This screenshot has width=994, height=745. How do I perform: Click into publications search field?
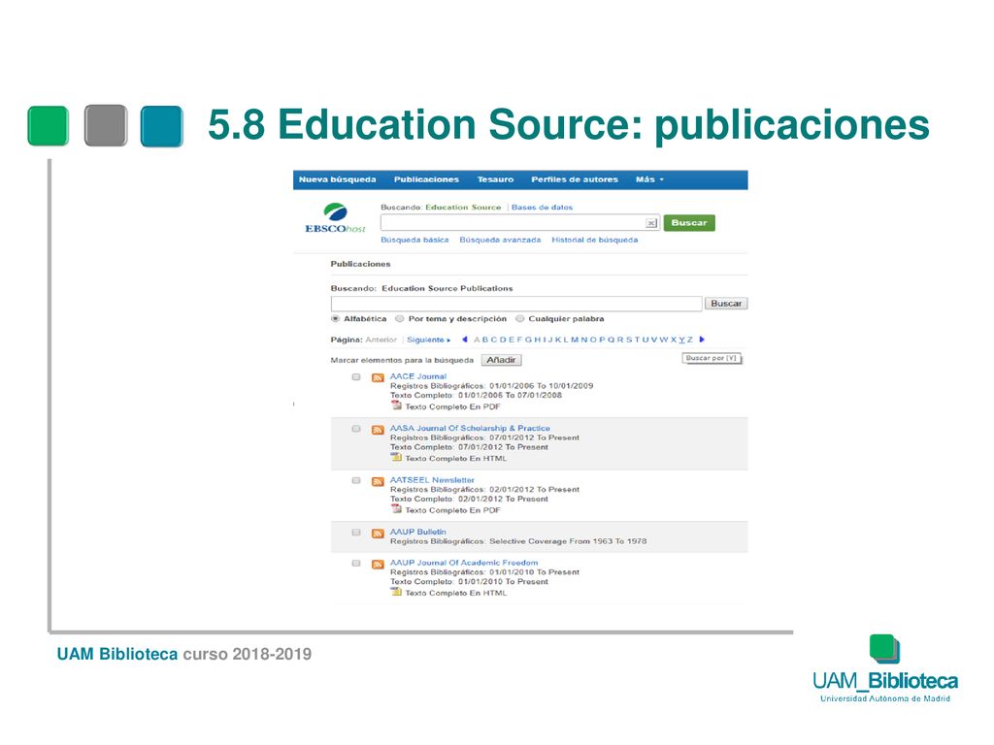516,304
